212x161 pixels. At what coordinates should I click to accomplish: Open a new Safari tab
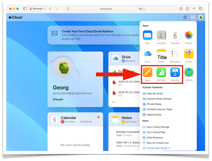point(194,9)
